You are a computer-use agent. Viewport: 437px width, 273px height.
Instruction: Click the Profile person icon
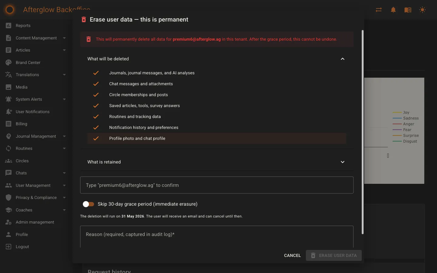pos(8,234)
